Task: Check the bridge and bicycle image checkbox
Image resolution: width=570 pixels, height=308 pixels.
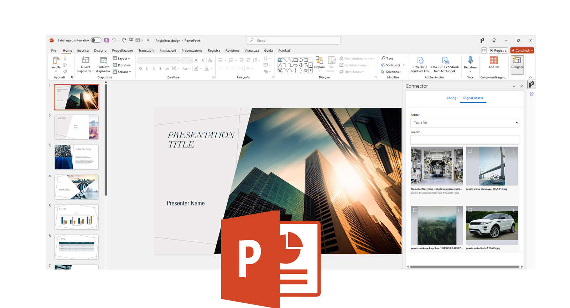Action: click(470, 151)
